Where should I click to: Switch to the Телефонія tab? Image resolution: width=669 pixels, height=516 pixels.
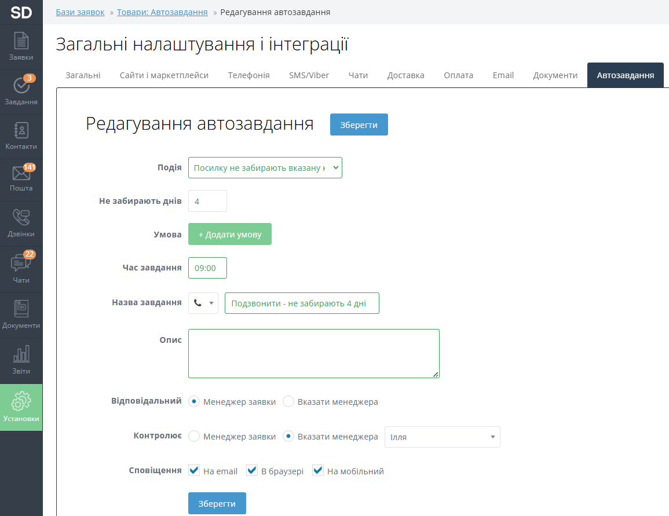coord(248,75)
